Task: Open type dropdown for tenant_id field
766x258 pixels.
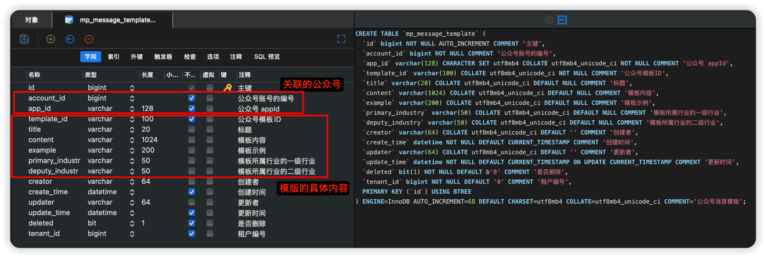Action: [132, 234]
